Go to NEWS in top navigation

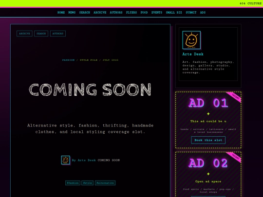tap(72, 12)
